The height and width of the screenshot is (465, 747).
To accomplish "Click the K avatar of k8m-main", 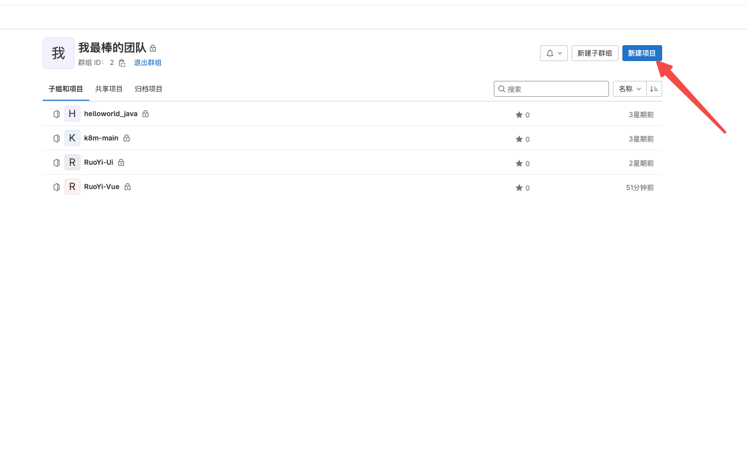I will pos(72,138).
